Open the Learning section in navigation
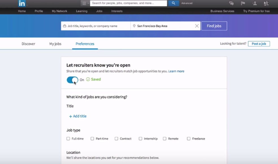 coord(82,11)
